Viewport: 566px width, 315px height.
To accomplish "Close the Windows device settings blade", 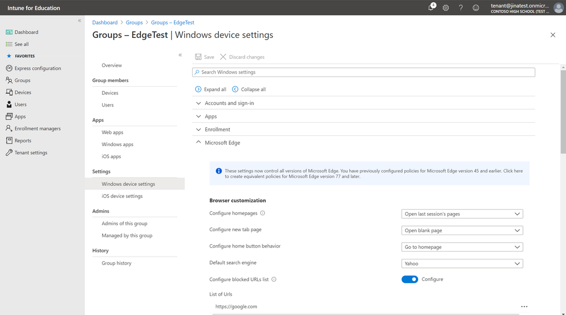I will coord(553,35).
